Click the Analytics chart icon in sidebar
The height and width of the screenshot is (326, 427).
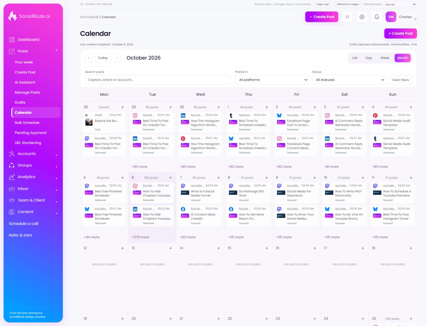[12, 177]
